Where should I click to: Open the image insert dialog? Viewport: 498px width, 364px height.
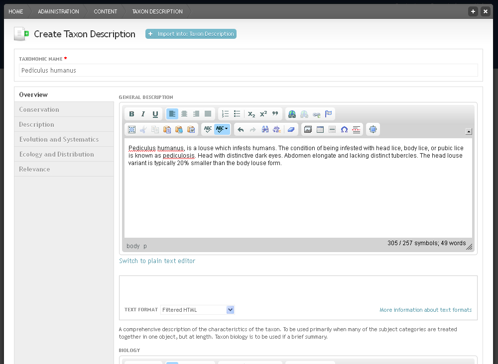click(x=308, y=129)
